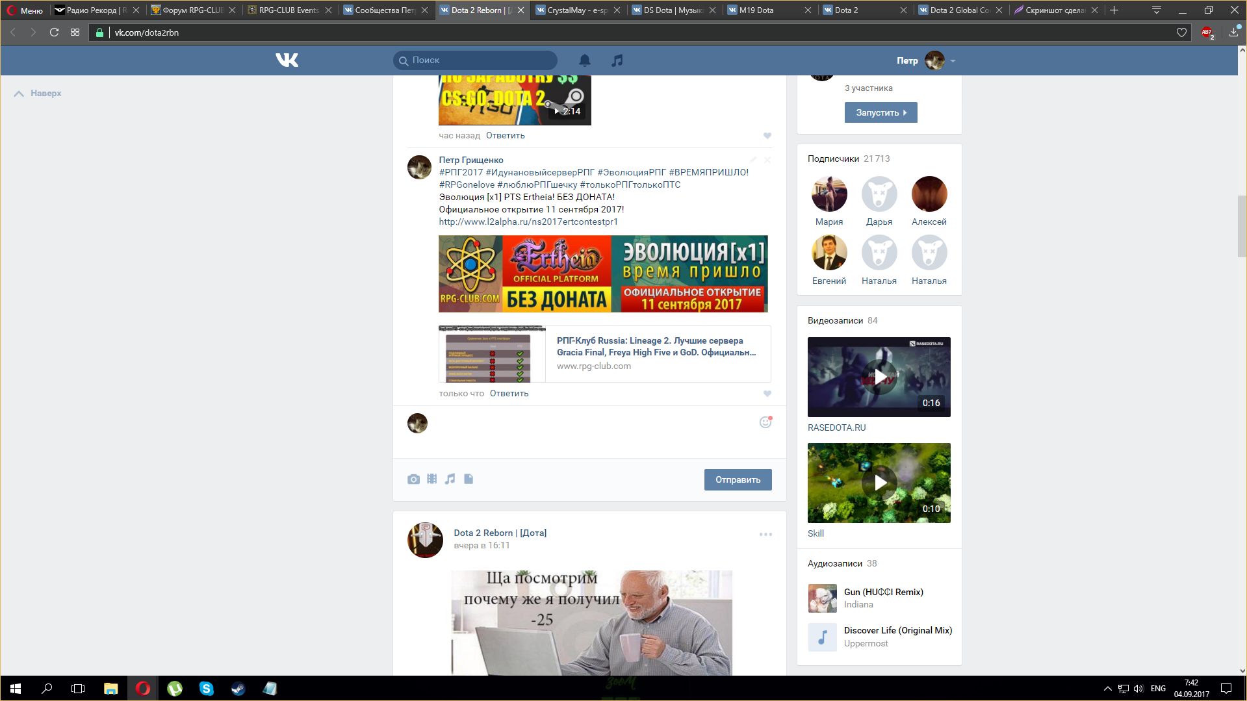Open hashtag #РПГ2017
This screenshot has width=1247, height=701.
click(461, 172)
